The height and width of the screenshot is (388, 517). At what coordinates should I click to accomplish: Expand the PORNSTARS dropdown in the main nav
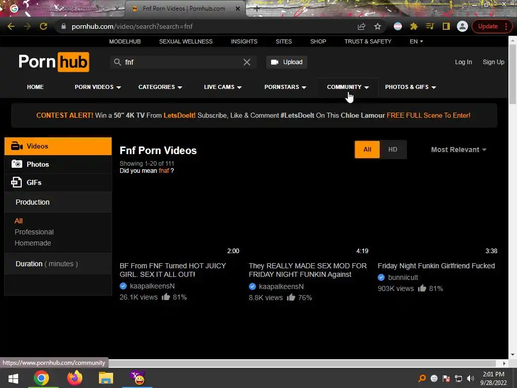(285, 87)
